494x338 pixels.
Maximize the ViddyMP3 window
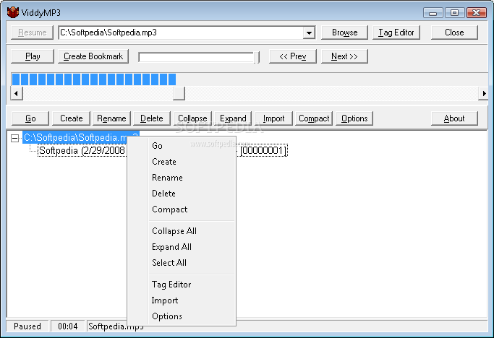pos(454,13)
